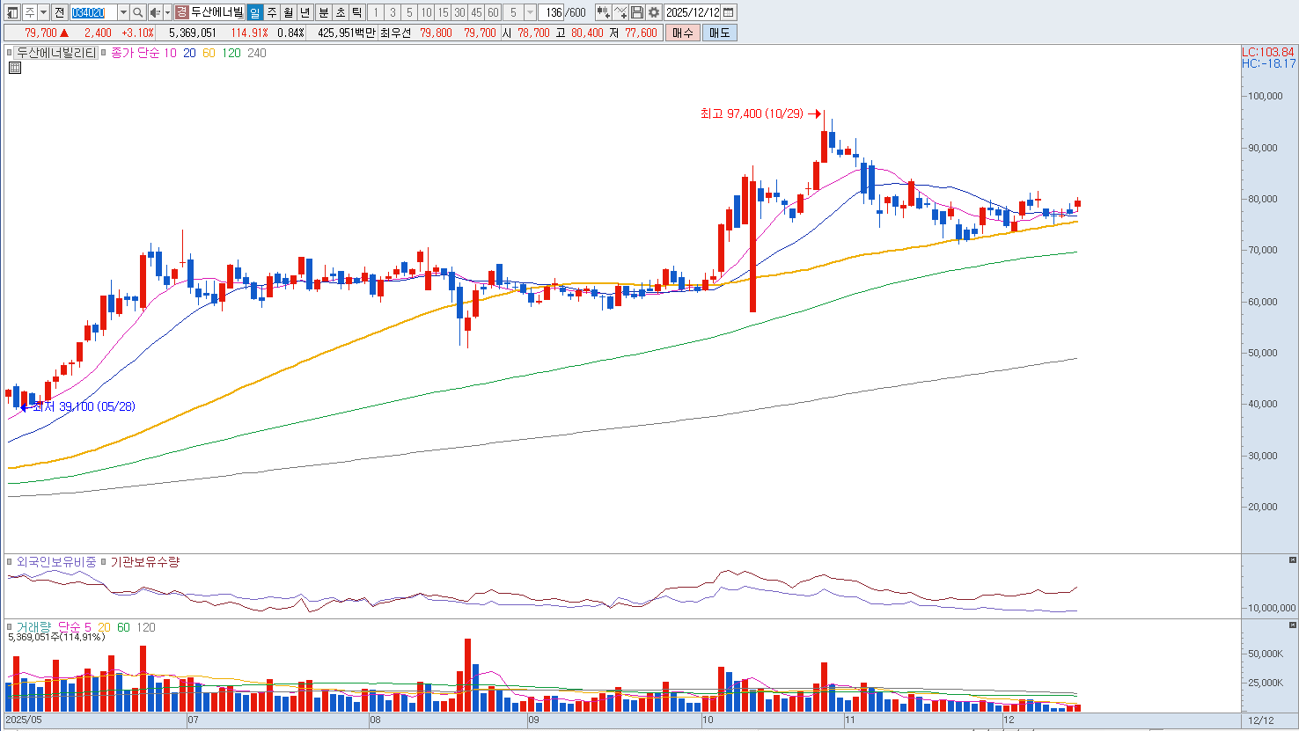Save the chart with the floppy disk icon
This screenshot has height=731, width=1299.
point(637,12)
